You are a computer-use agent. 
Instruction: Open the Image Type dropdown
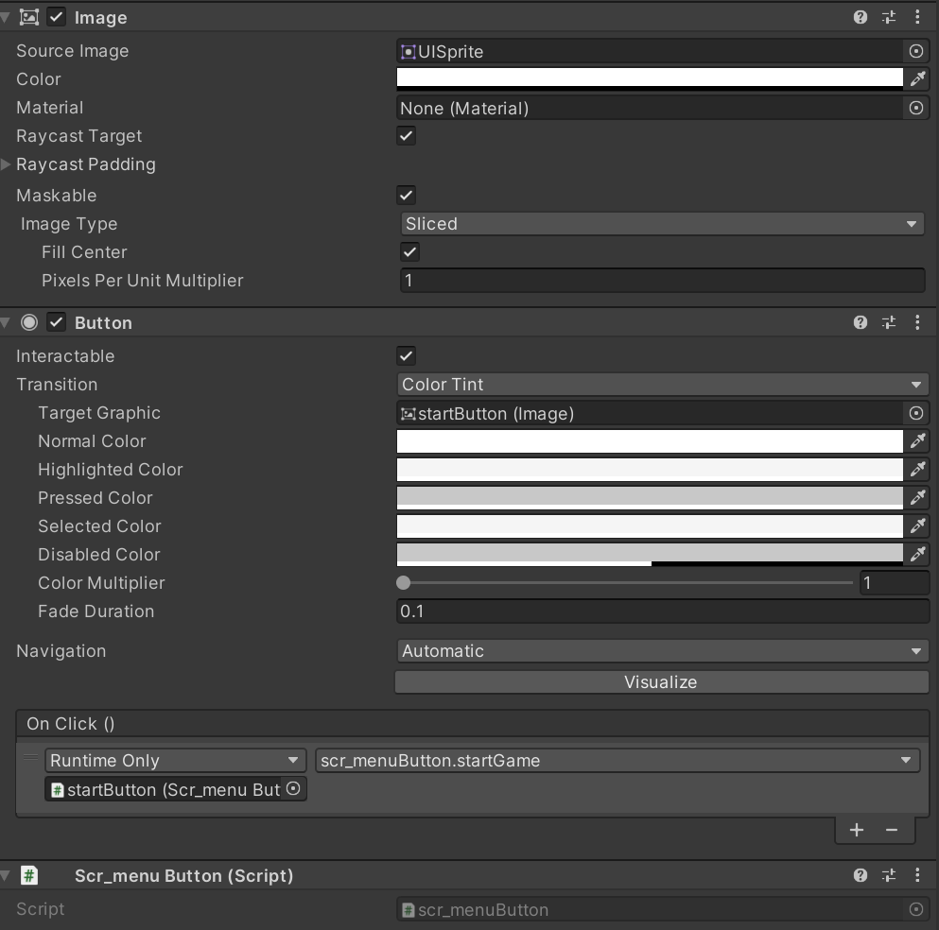click(x=662, y=224)
